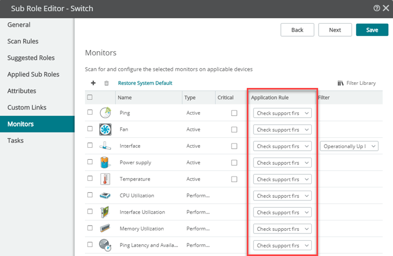Open Application Rule dropdown for Interface
This screenshot has width=393, height=256.
click(x=282, y=146)
